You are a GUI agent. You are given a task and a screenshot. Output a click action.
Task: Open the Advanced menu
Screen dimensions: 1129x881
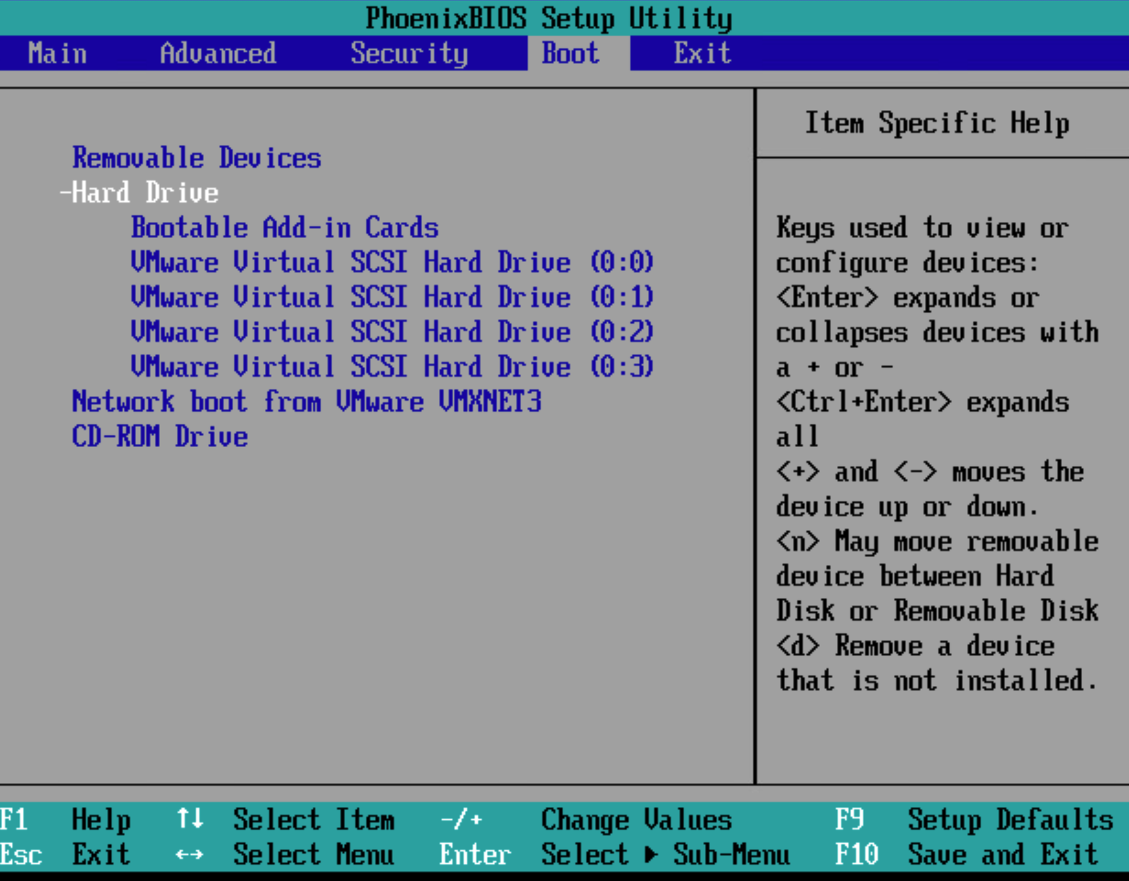(217, 53)
